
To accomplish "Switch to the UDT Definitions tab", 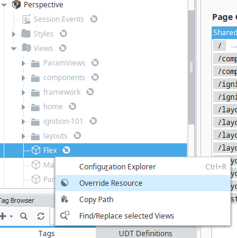I will point(146,233).
